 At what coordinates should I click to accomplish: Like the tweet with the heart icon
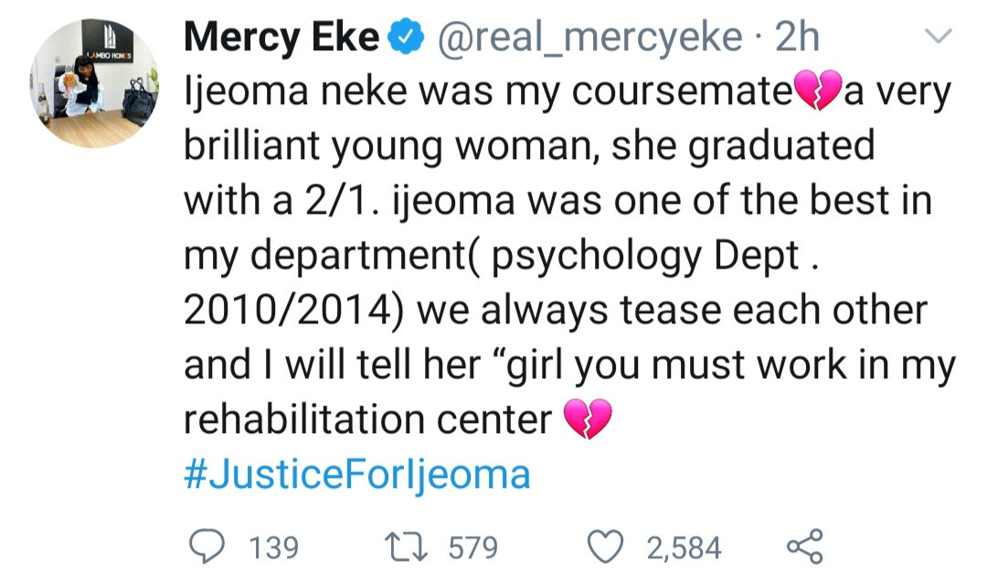click(x=605, y=546)
